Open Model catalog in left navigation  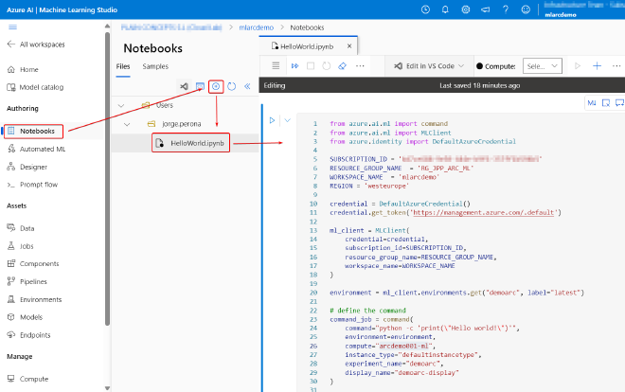tap(35, 87)
